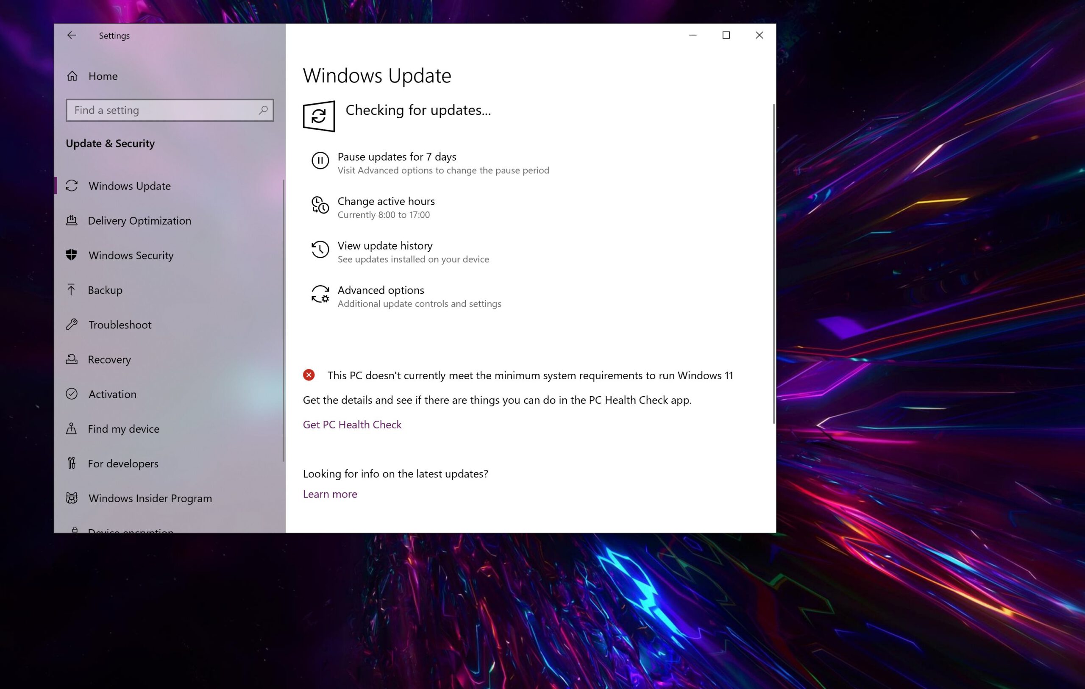Viewport: 1085px width, 689px height.
Task: Click the Checking for updates status text
Action: (418, 110)
